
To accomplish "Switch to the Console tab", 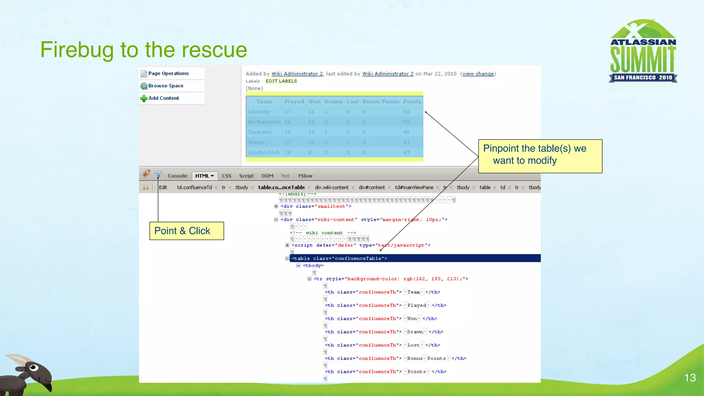I will (177, 176).
